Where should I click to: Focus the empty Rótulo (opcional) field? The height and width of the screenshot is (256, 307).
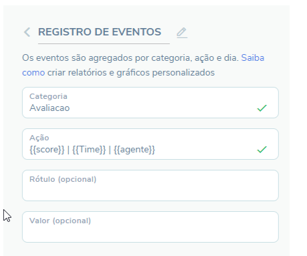pos(150,185)
